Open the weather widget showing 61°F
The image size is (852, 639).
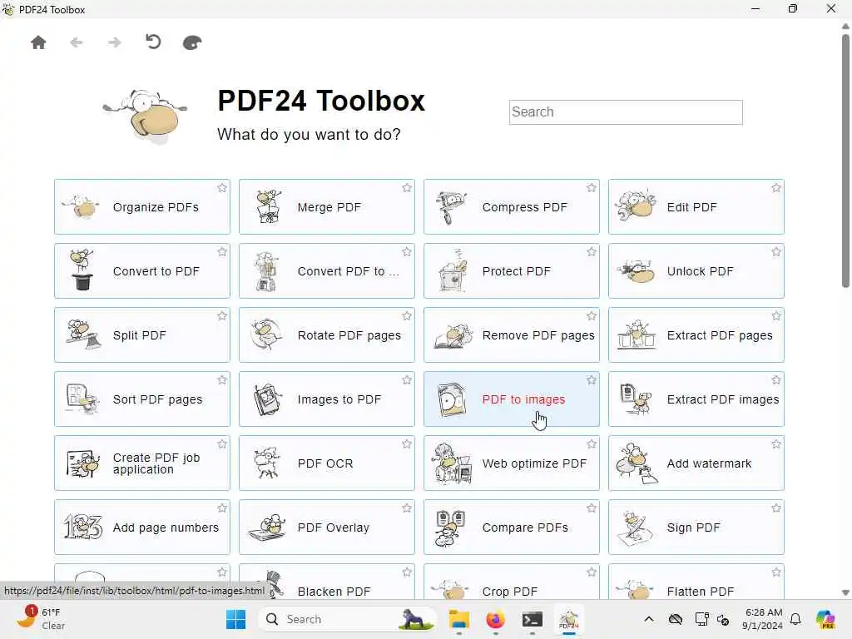pos(42,619)
